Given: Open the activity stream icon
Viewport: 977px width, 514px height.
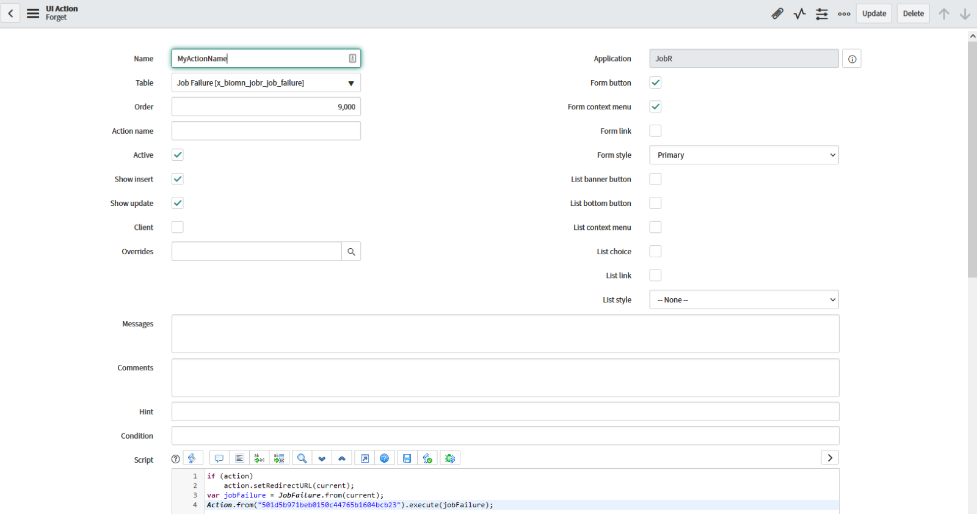Looking at the screenshot, I should (800, 13).
